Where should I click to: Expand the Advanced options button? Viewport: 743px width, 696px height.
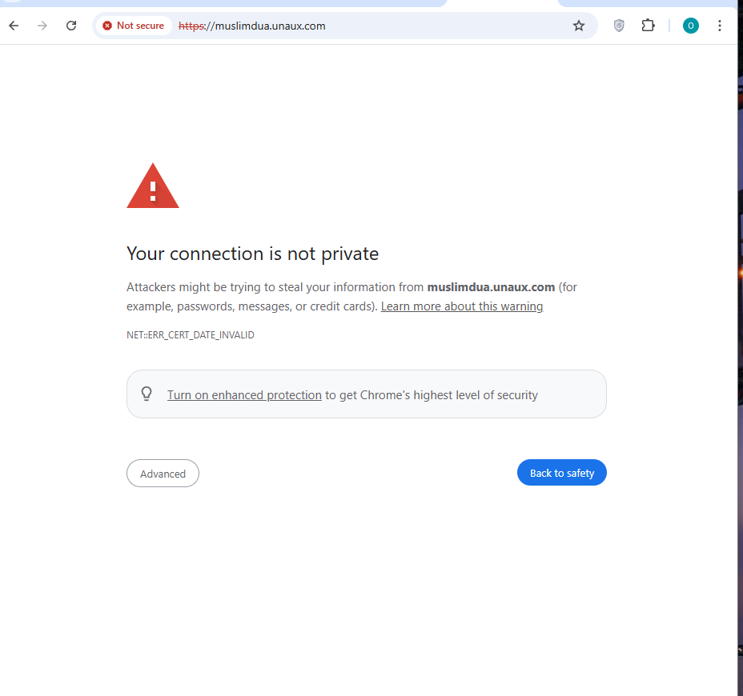(x=163, y=473)
